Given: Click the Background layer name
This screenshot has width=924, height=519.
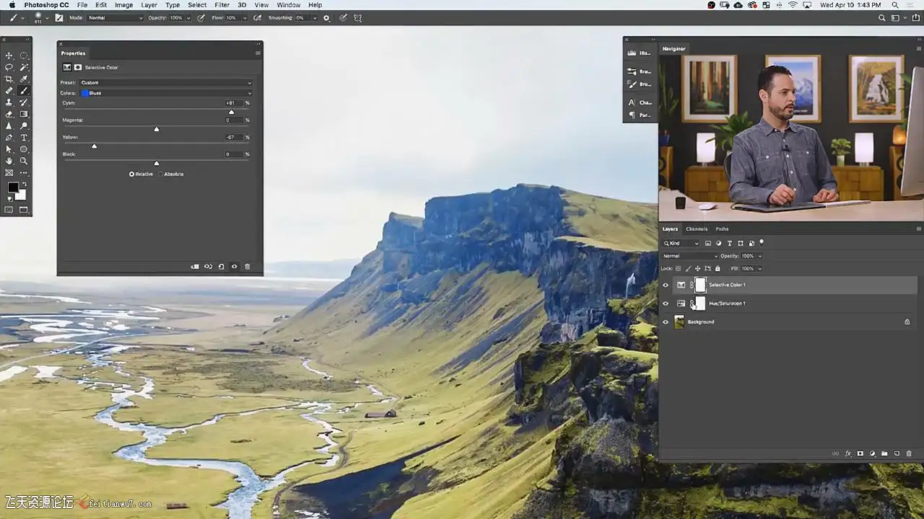Looking at the screenshot, I should click(701, 322).
